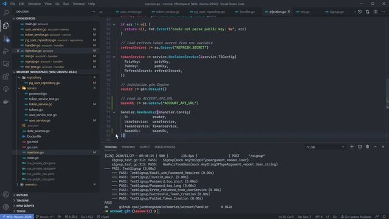Open the Source Control view
The image size is (389, 219).
6,38
